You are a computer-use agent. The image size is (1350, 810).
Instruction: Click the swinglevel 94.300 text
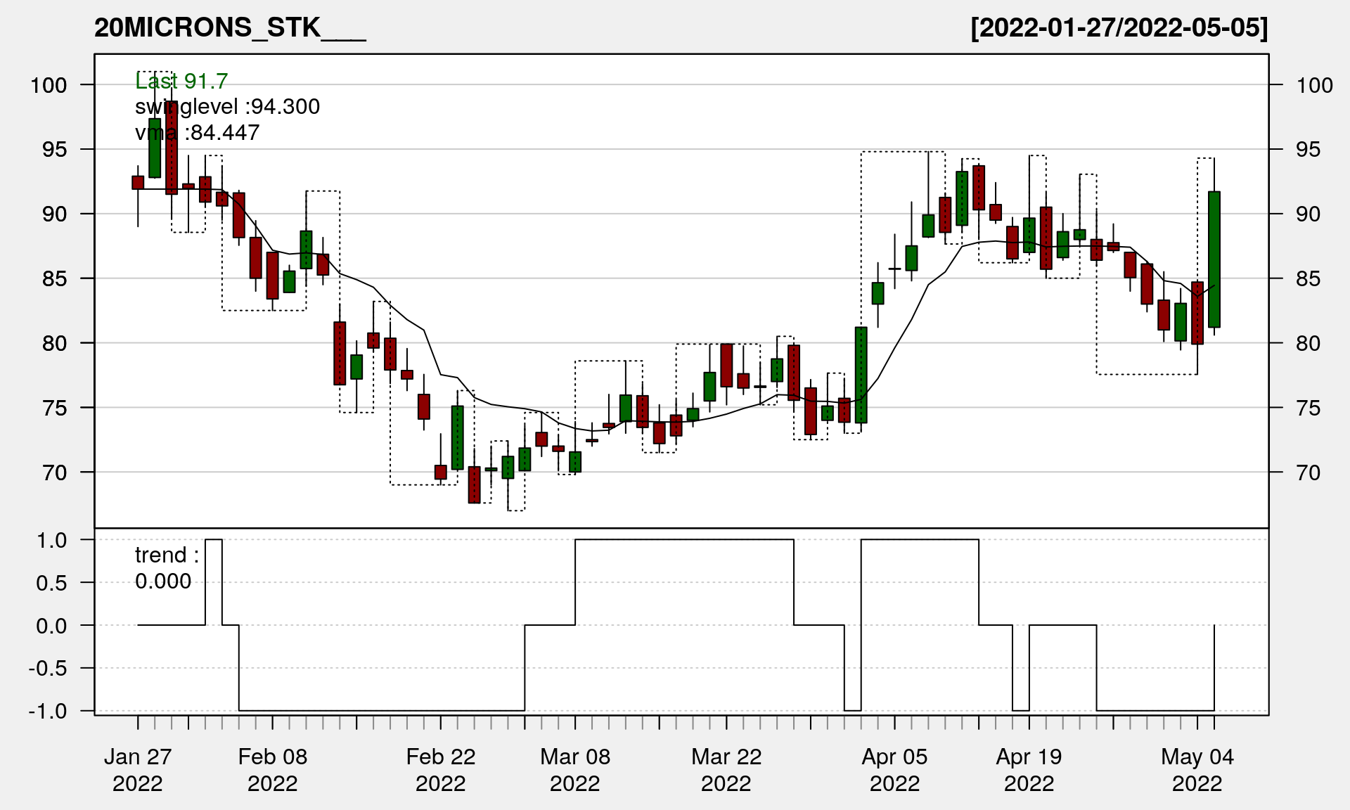227,107
